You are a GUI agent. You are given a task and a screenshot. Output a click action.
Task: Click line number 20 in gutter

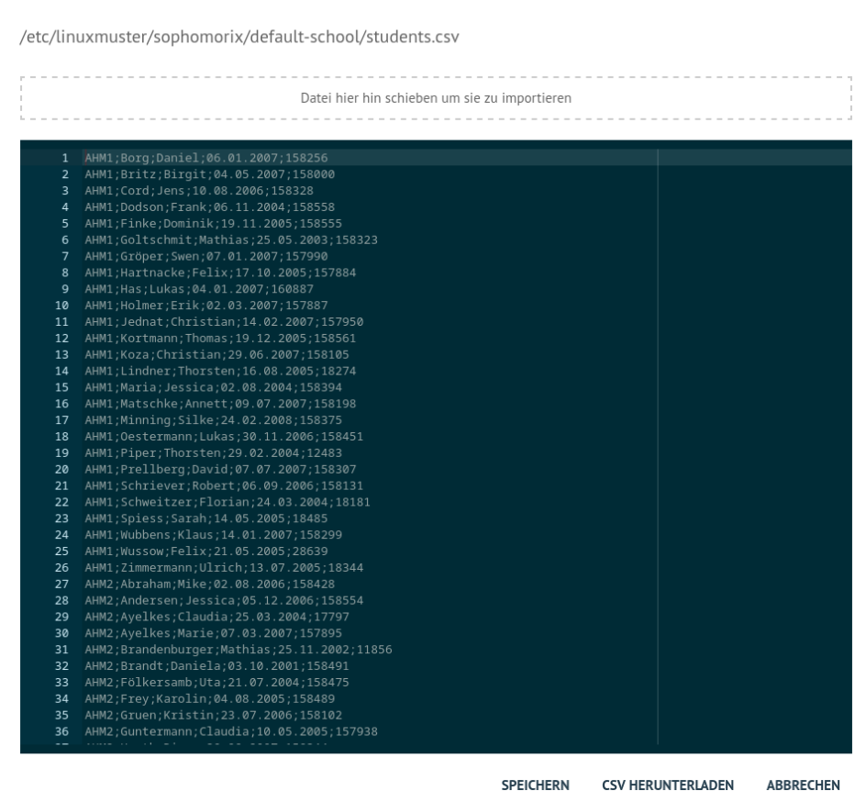tap(61, 470)
